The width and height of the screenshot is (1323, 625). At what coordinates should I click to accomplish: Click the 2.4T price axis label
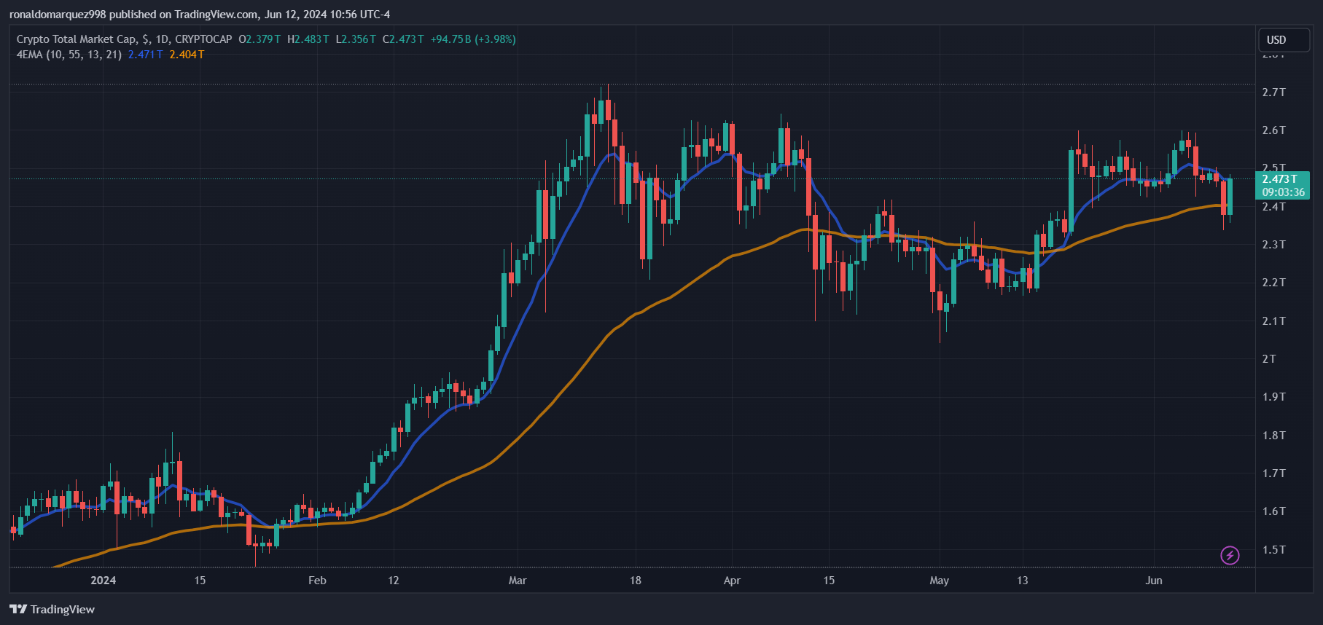point(1274,207)
